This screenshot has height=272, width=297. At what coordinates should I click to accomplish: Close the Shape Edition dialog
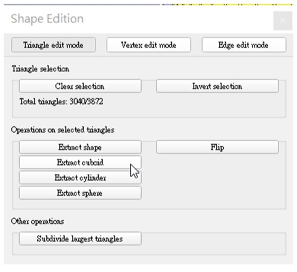tap(282, 21)
